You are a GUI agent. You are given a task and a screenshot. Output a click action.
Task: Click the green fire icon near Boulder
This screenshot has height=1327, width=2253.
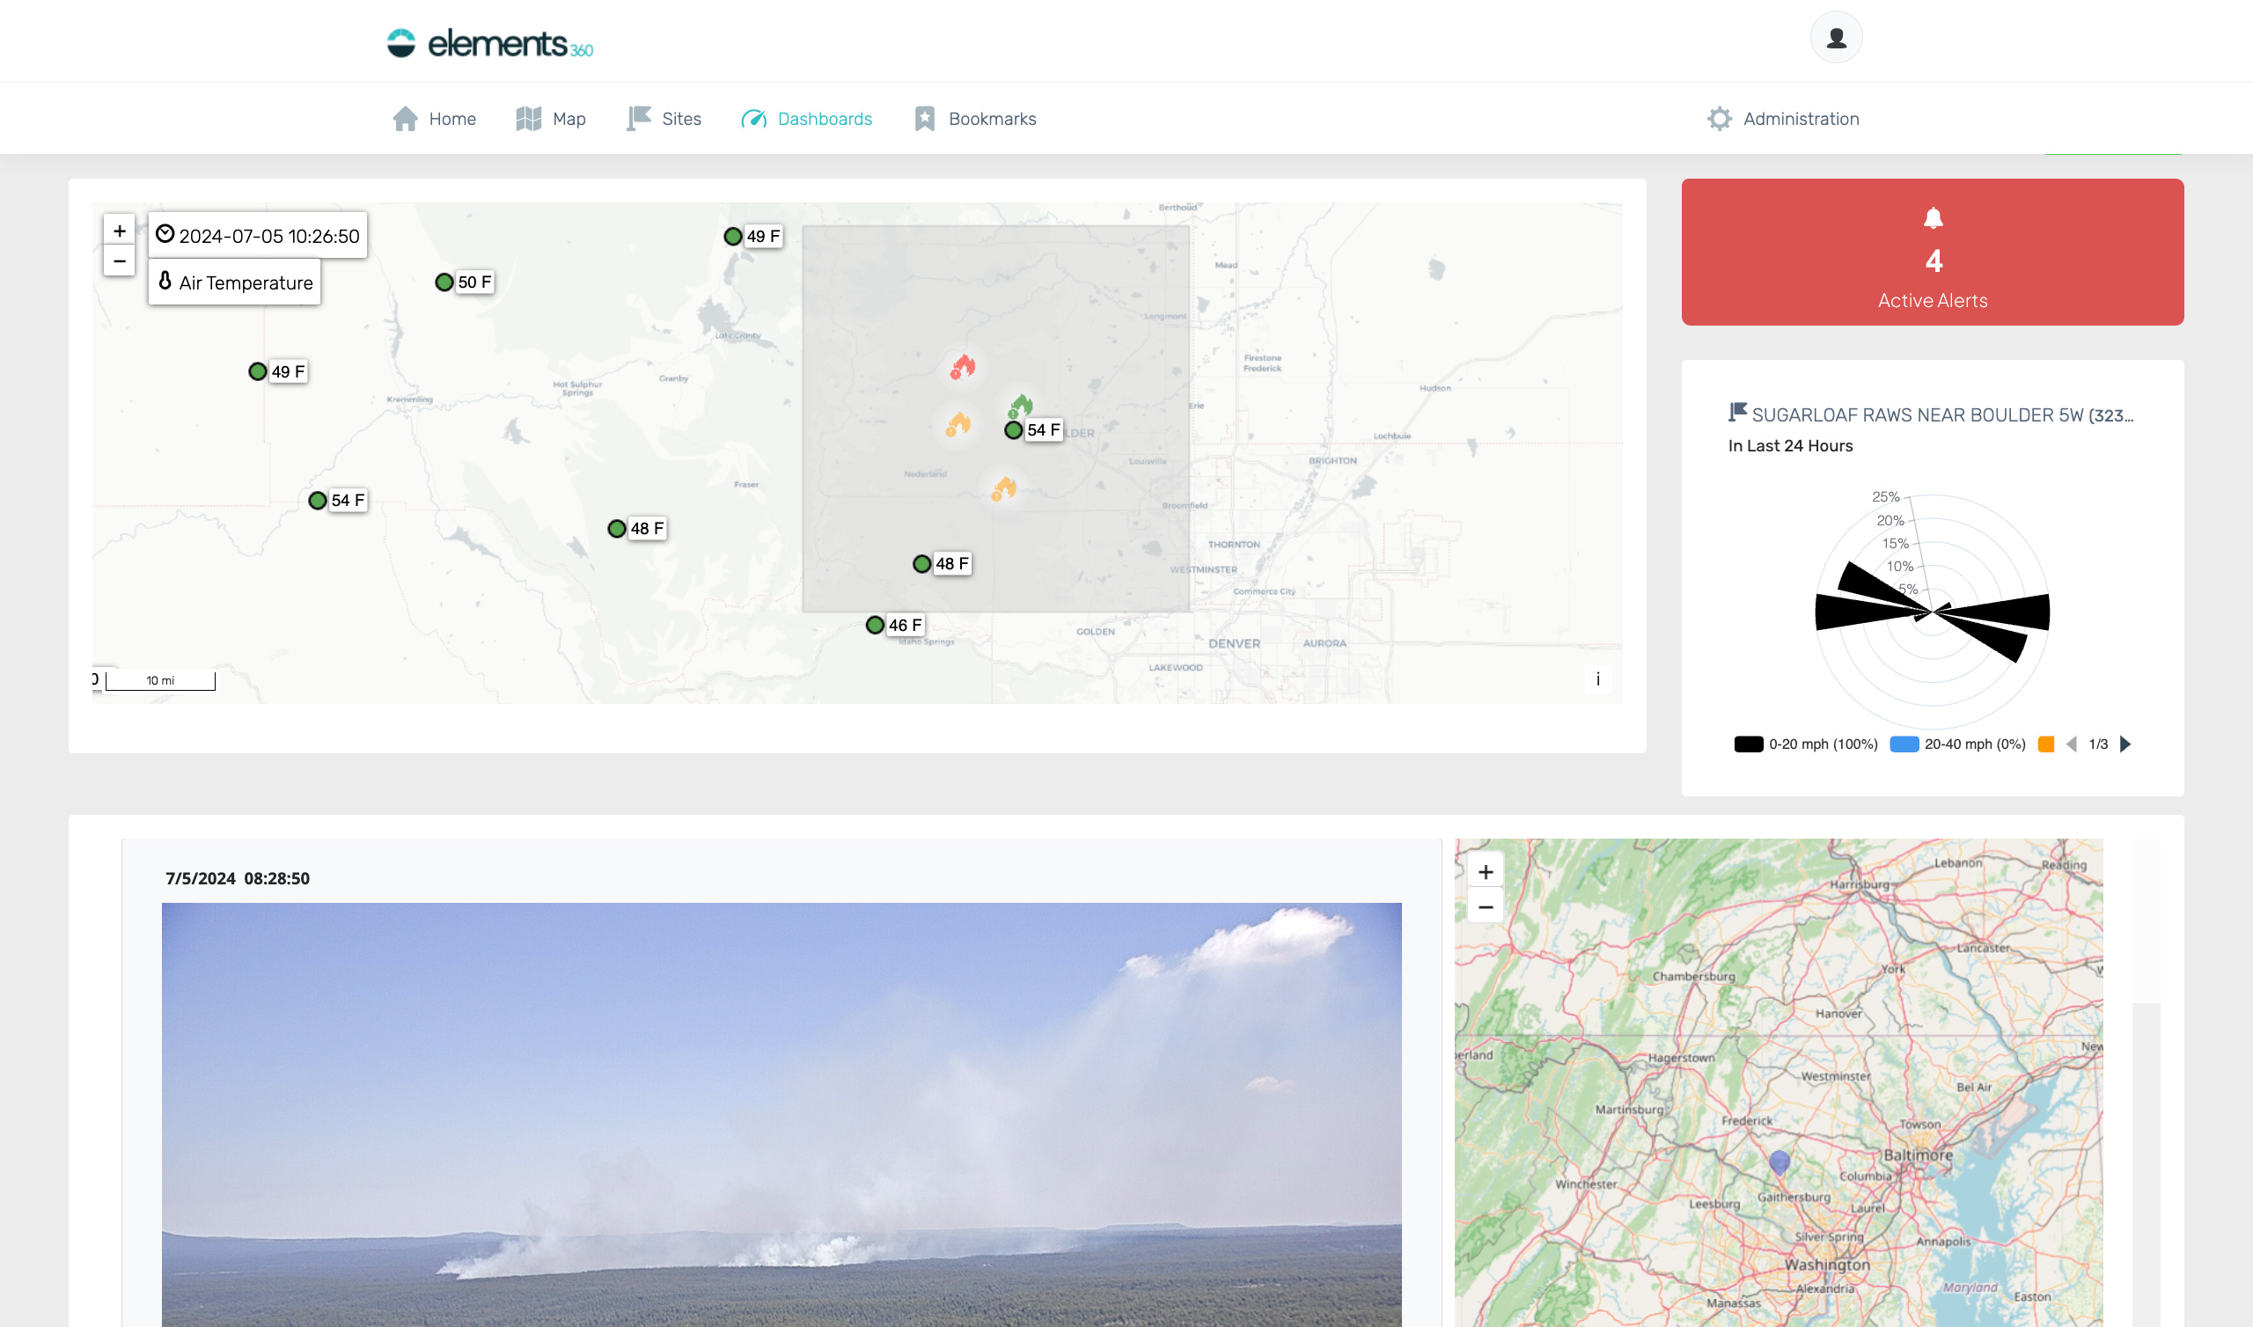coord(1020,406)
